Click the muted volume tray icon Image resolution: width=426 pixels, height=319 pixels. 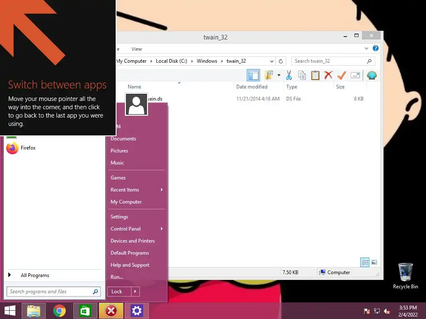coord(387,311)
